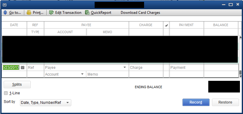Enable the 1-Line checkbox
Viewport: 243px width, 114px height.
coord(6,93)
